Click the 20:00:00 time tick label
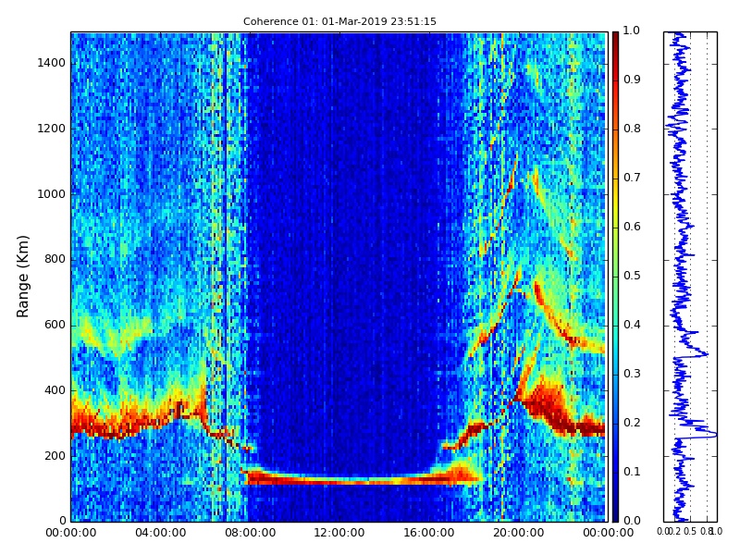This screenshot has width=740, height=555. pyautogui.click(x=519, y=533)
